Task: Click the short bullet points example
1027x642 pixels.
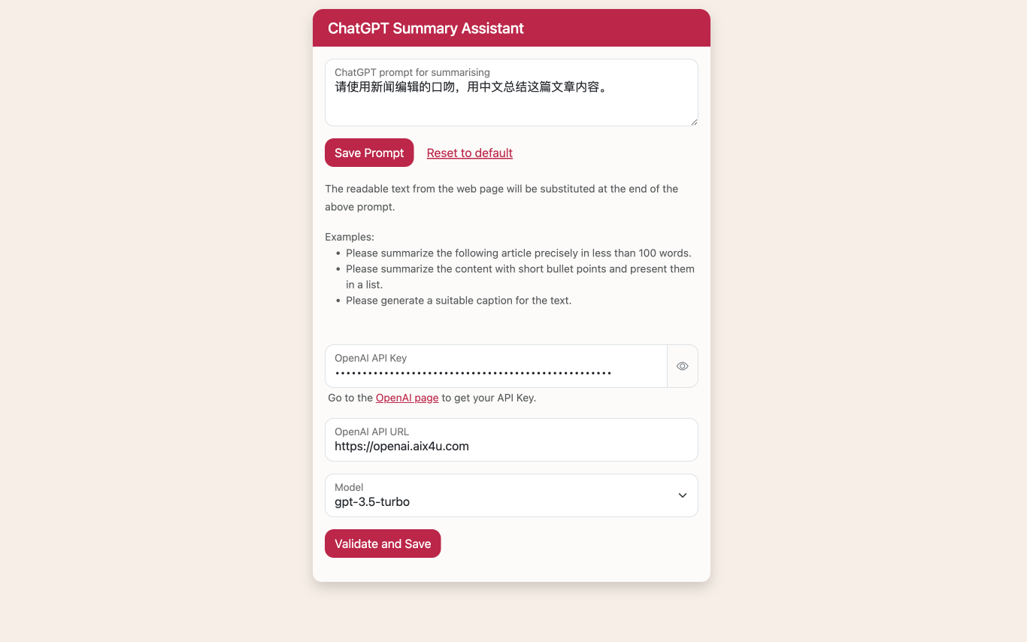Action: click(520, 269)
